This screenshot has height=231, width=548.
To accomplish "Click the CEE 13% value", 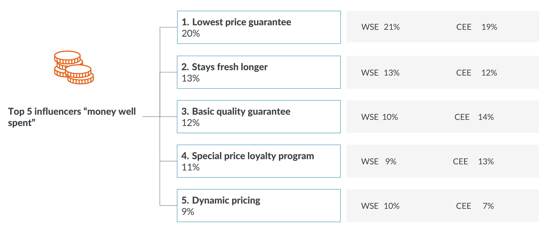I will [473, 161].
